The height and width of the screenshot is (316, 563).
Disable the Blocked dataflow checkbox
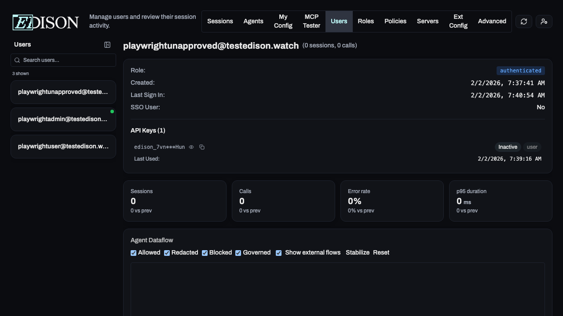click(x=205, y=253)
